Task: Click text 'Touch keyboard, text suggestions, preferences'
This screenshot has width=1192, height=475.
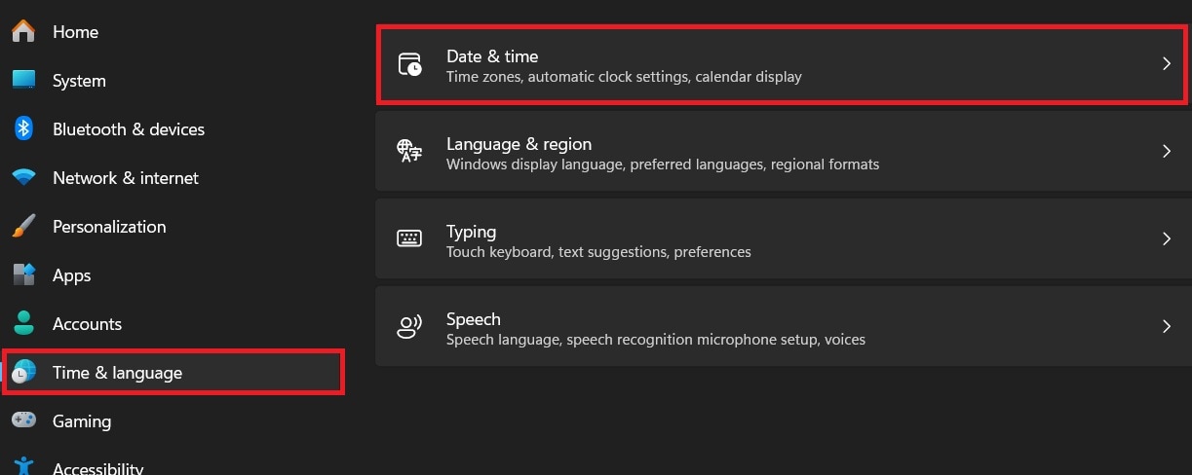Action: pyautogui.click(x=598, y=252)
